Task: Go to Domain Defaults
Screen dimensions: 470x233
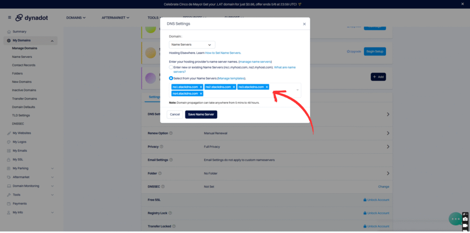Action: (x=23, y=107)
